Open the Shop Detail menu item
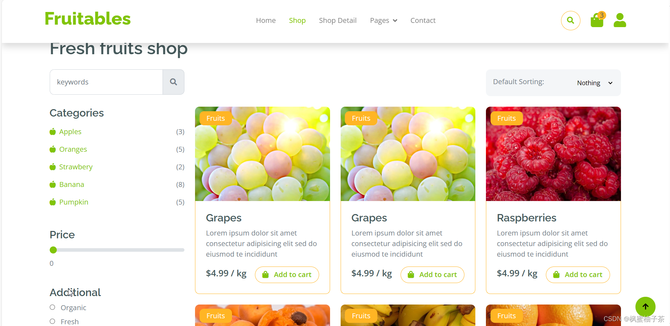This screenshot has height=326, width=670. click(337, 20)
